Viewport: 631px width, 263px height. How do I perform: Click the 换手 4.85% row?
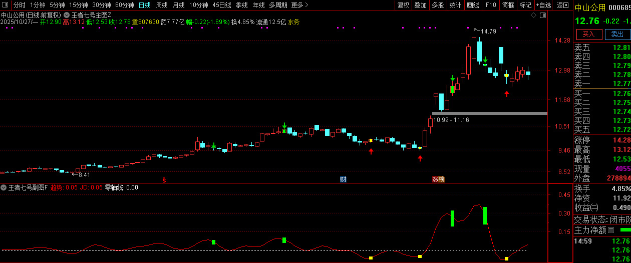point(602,189)
